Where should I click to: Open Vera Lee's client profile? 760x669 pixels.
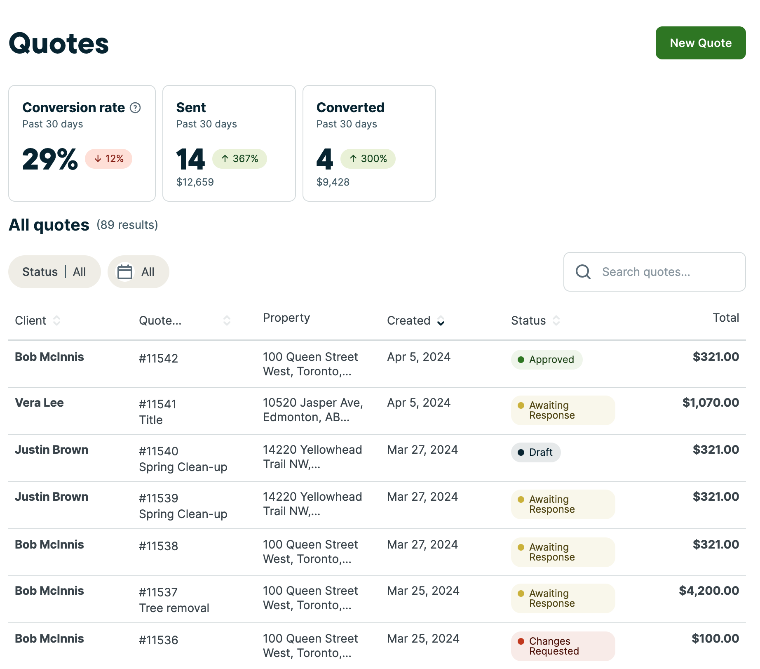tap(40, 403)
